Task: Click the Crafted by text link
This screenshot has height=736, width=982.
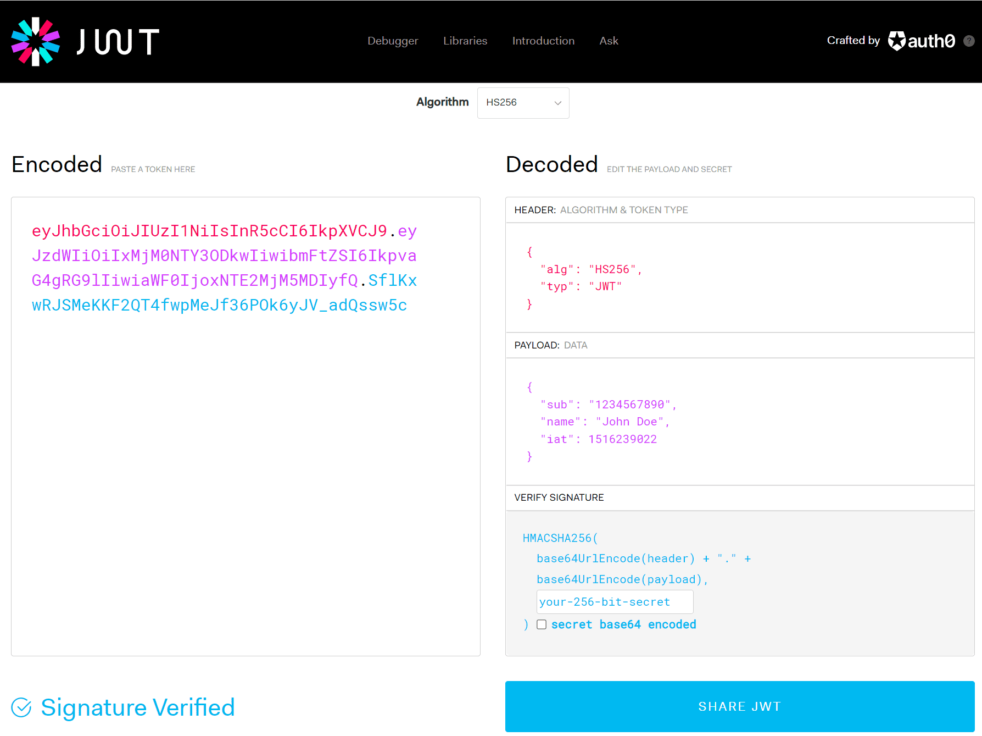Action: coord(853,41)
